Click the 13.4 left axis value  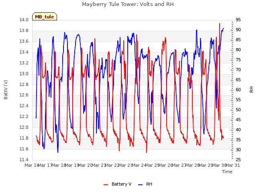pos(24,52)
